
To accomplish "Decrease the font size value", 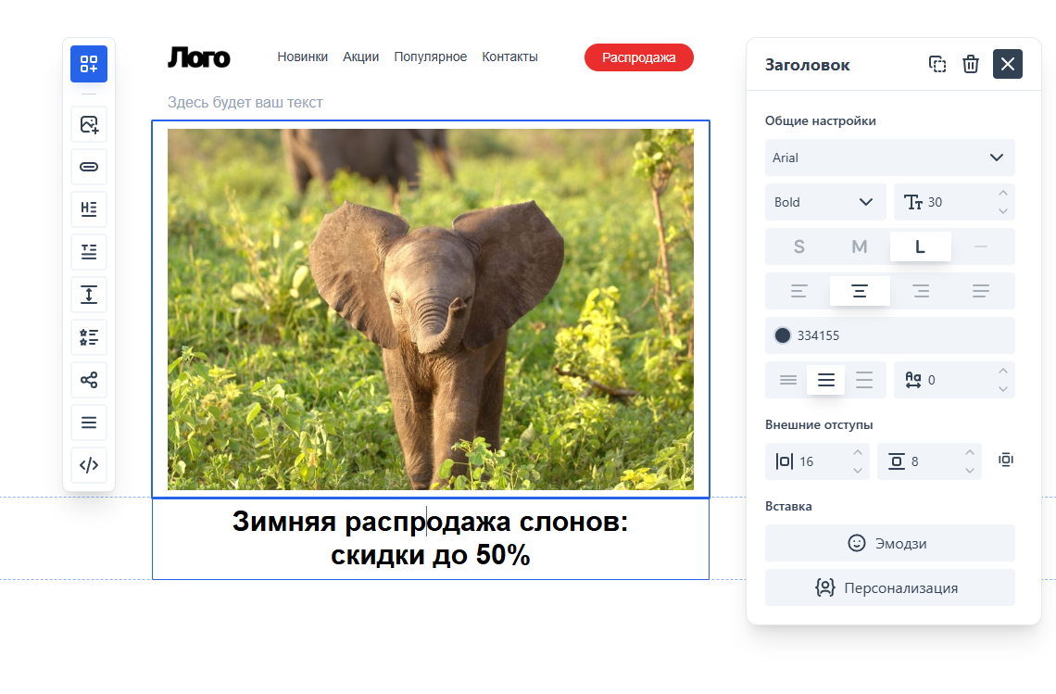I will pos(1003,211).
